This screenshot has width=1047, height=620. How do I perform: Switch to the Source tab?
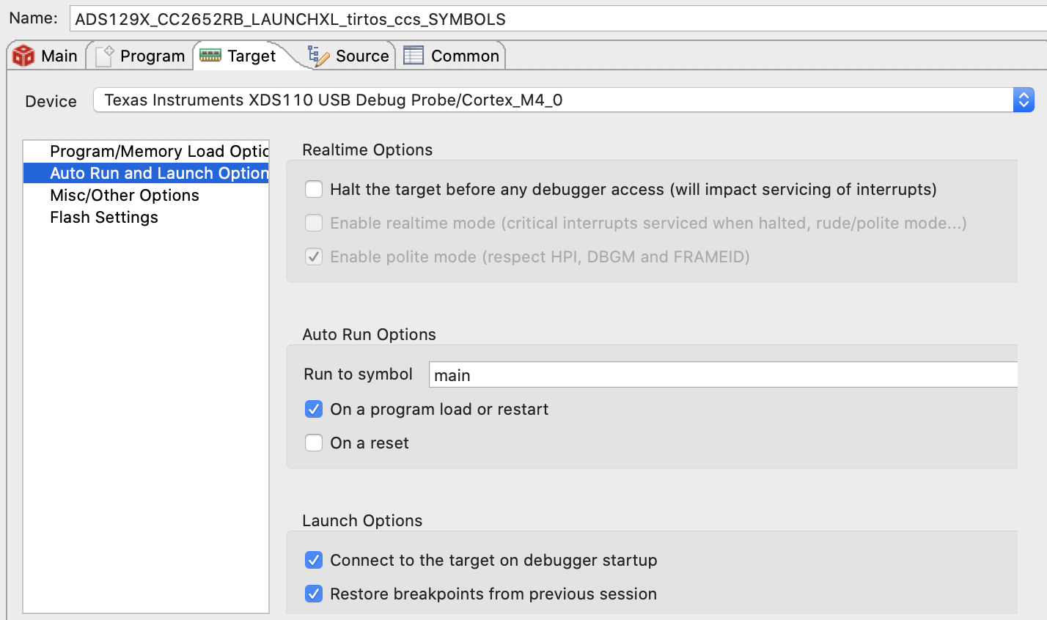(349, 56)
